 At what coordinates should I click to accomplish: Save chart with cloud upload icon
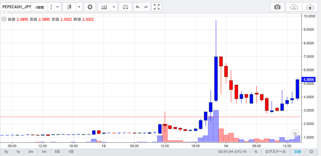point(310,7)
